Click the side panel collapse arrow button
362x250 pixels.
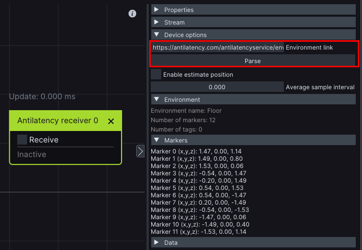[140, 151]
